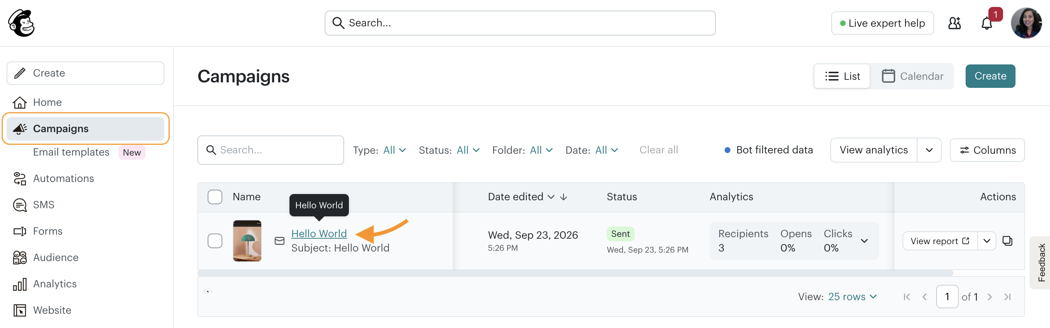
Task: Open Analytics in the sidebar
Action: coord(55,284)
